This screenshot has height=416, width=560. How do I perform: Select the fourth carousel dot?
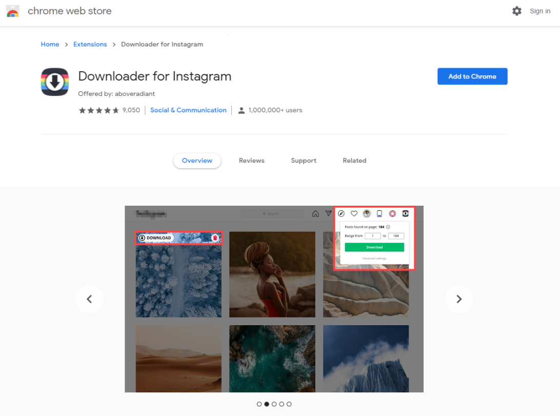click(282, 404)
